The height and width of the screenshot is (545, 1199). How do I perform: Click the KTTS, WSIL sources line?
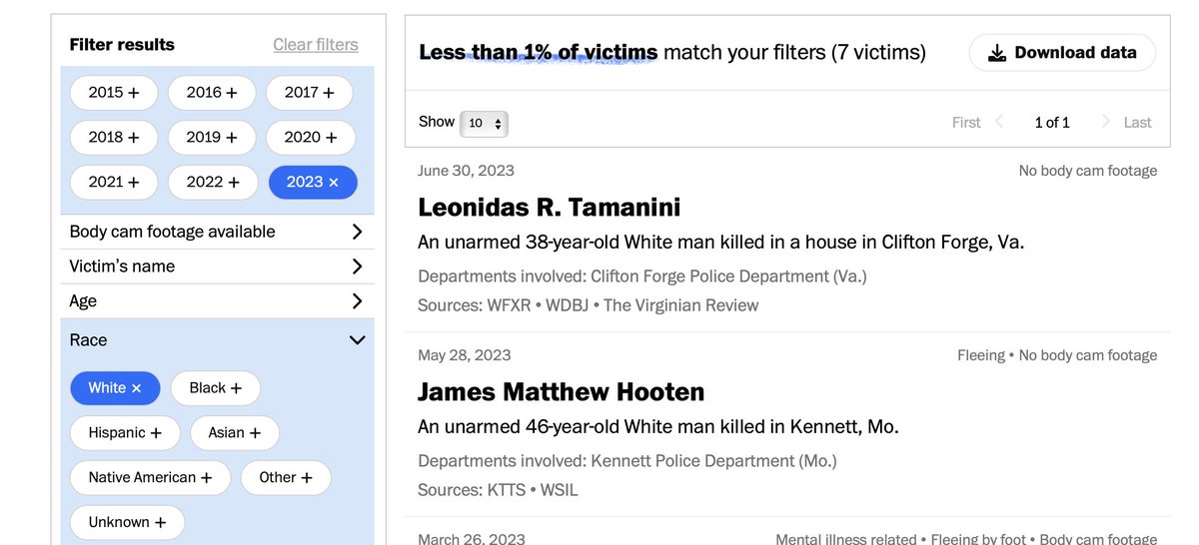point(499,490)
